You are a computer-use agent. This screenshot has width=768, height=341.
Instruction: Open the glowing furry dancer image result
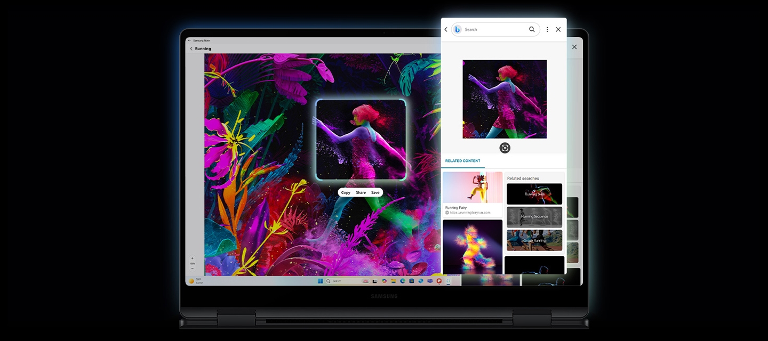tap(473, 247)
